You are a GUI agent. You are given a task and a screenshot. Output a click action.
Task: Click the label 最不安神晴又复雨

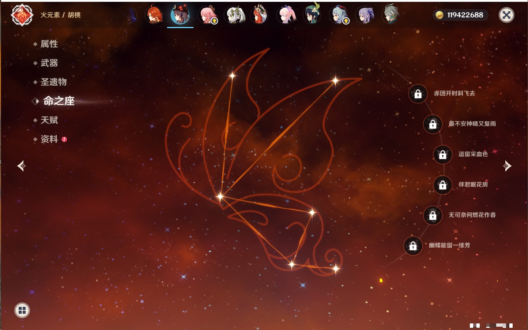click(472, 124)
